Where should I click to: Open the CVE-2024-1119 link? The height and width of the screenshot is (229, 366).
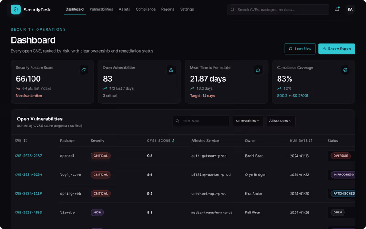click(x=28, y=194)
